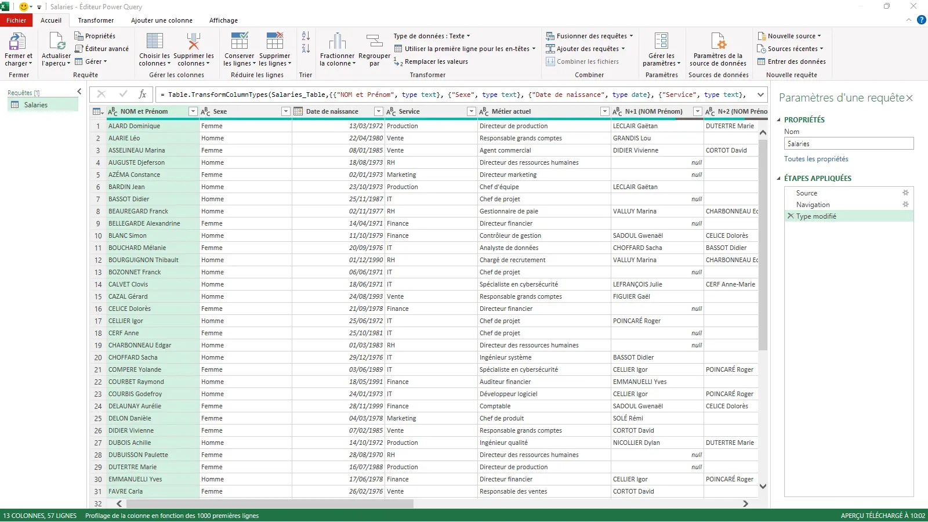
Task: Sort column descending (Z to A)
Action: tap(306, 49)
